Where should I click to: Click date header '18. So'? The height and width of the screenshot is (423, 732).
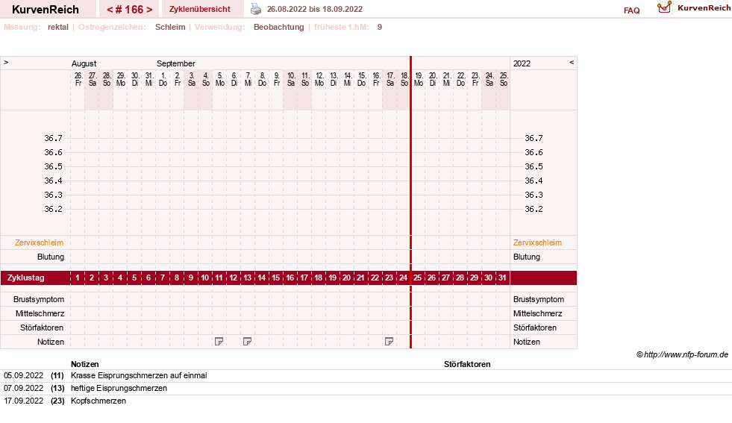pyautogui.click(x=404, y=79)
